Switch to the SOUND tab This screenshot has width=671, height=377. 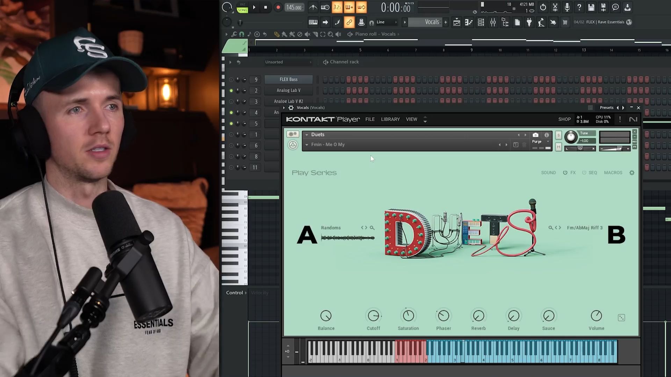click(548, 173)
